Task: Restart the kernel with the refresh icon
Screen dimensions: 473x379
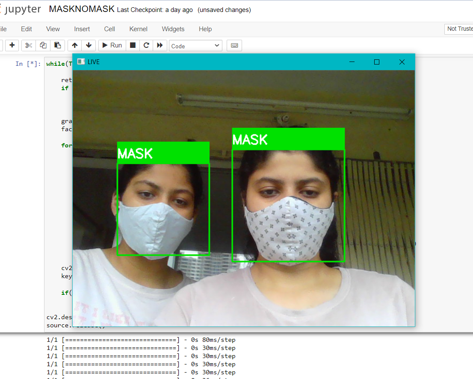Action: click(x=146, y=45)
